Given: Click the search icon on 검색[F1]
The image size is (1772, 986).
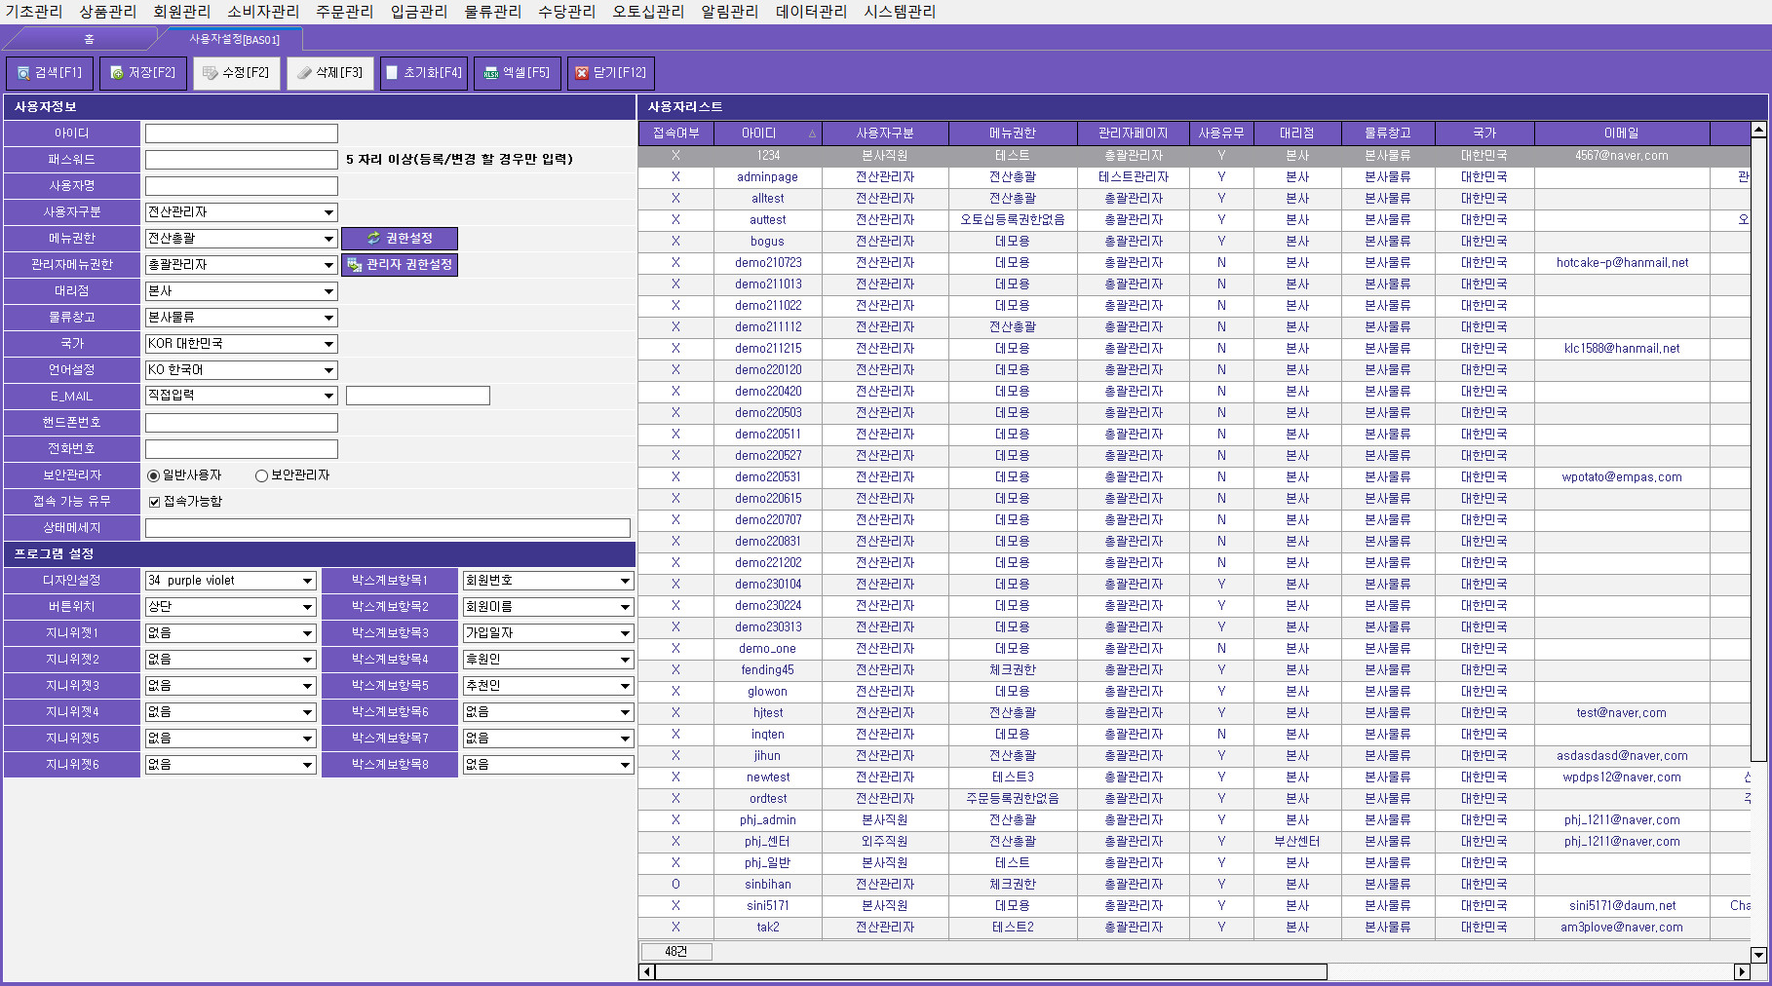Looking at the screenshot, I should [x=23, y=73].
